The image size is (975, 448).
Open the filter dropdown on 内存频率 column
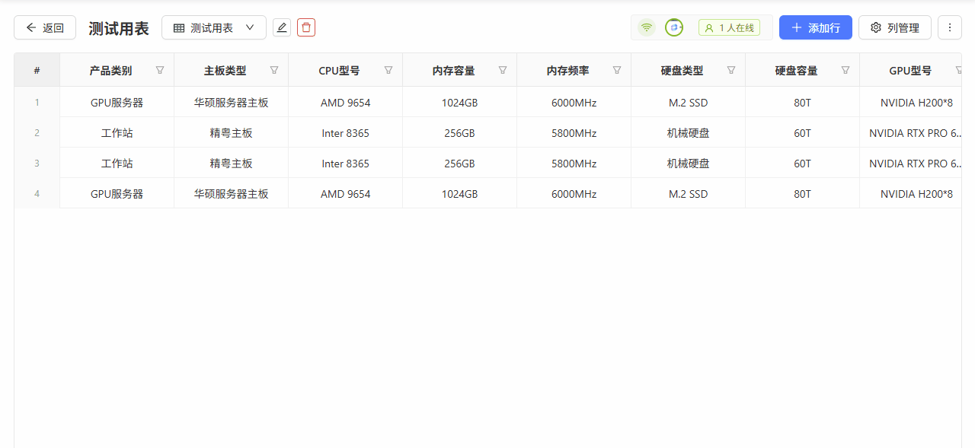pos(617,69)
